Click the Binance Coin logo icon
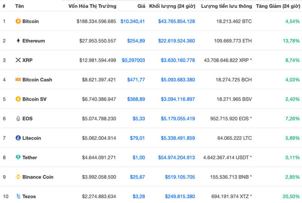Viewport: 302px width, 203px height. click(18, 177)
